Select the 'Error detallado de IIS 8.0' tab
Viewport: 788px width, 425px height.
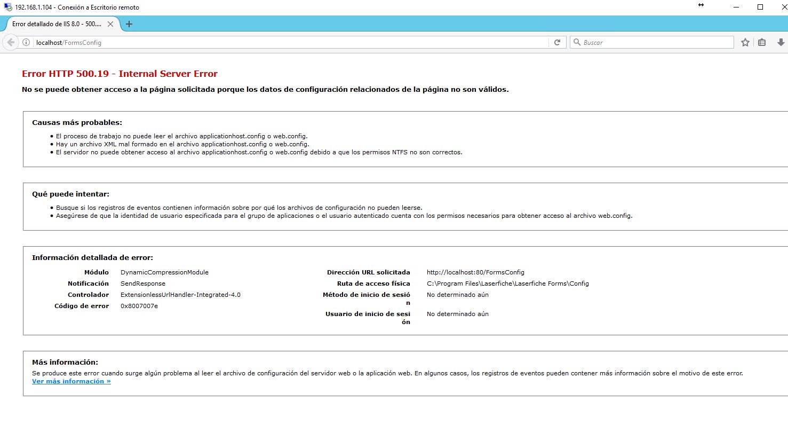pos(56,24)
